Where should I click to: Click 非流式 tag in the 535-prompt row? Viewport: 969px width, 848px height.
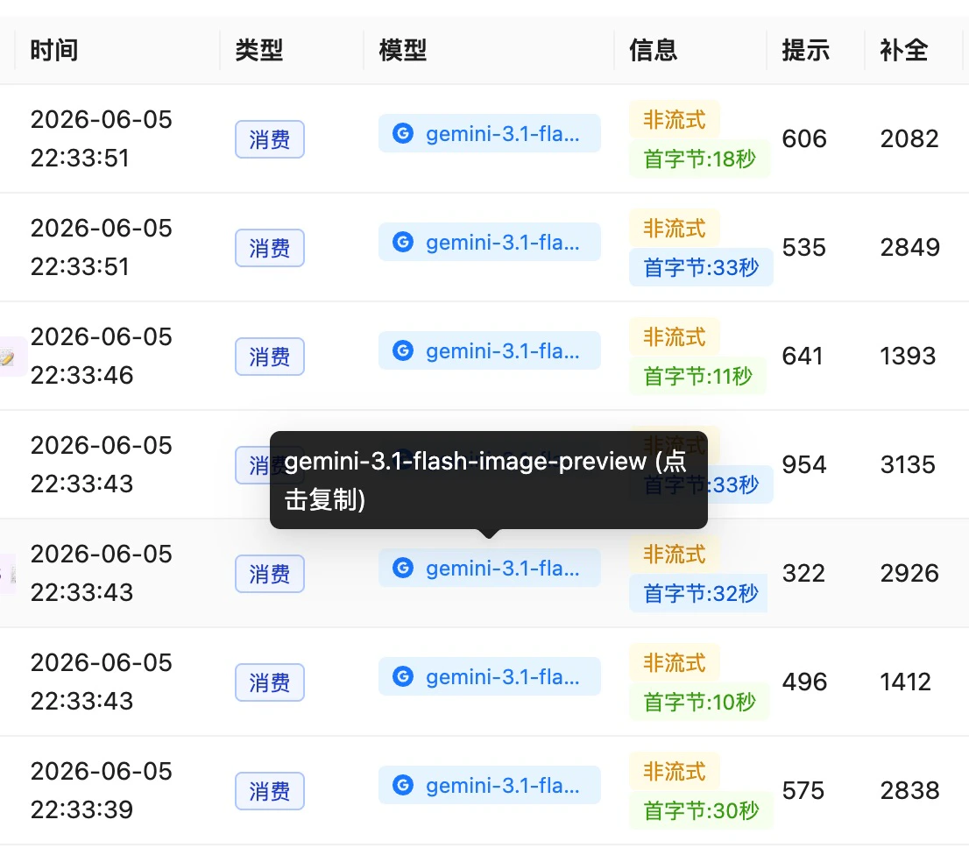[x=675, y=228]
